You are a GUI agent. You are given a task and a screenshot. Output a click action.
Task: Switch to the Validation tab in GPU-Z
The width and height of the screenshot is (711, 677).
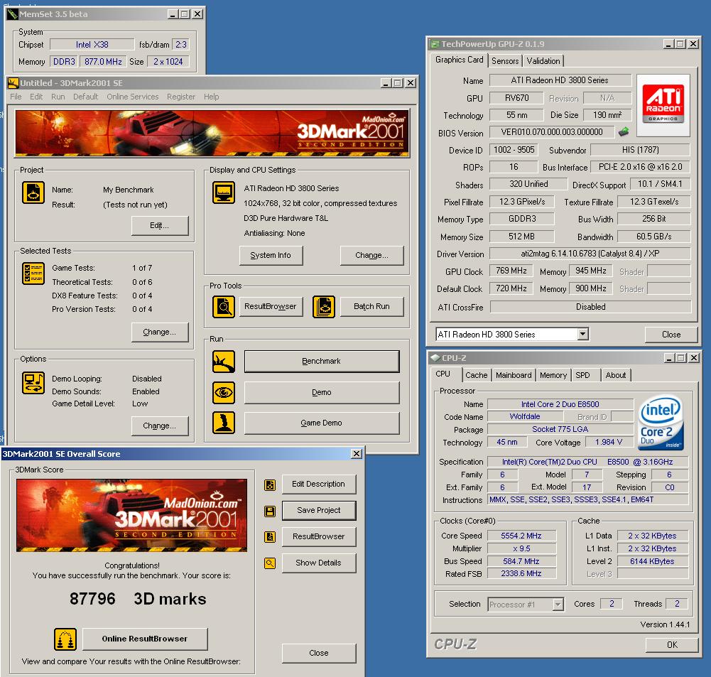pos(543,61)
